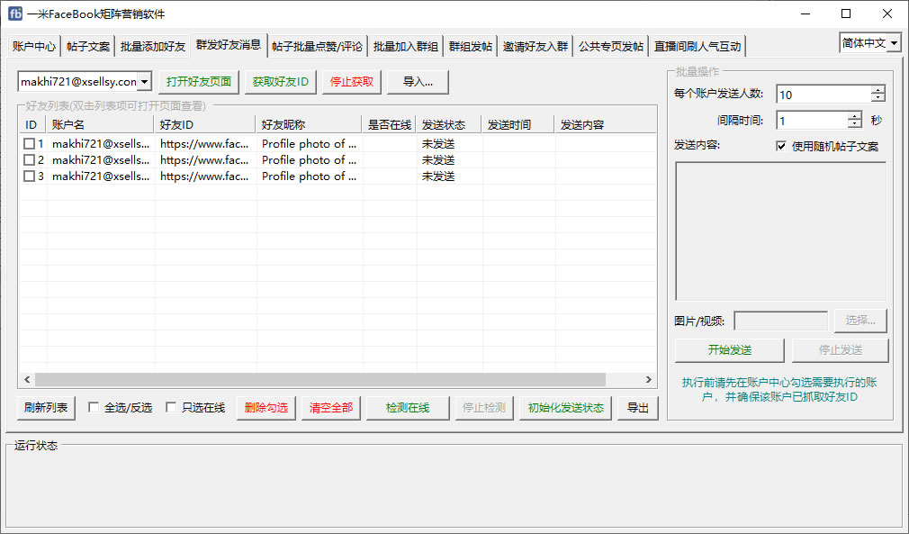Click the 好友ID column header
The height and width of the screenshot is (534, 909).
[205, 124]
